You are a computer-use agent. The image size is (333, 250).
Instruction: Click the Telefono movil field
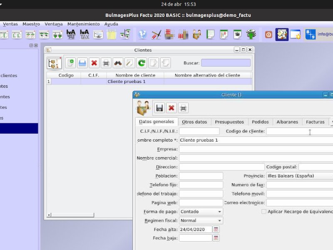[300, 194]
